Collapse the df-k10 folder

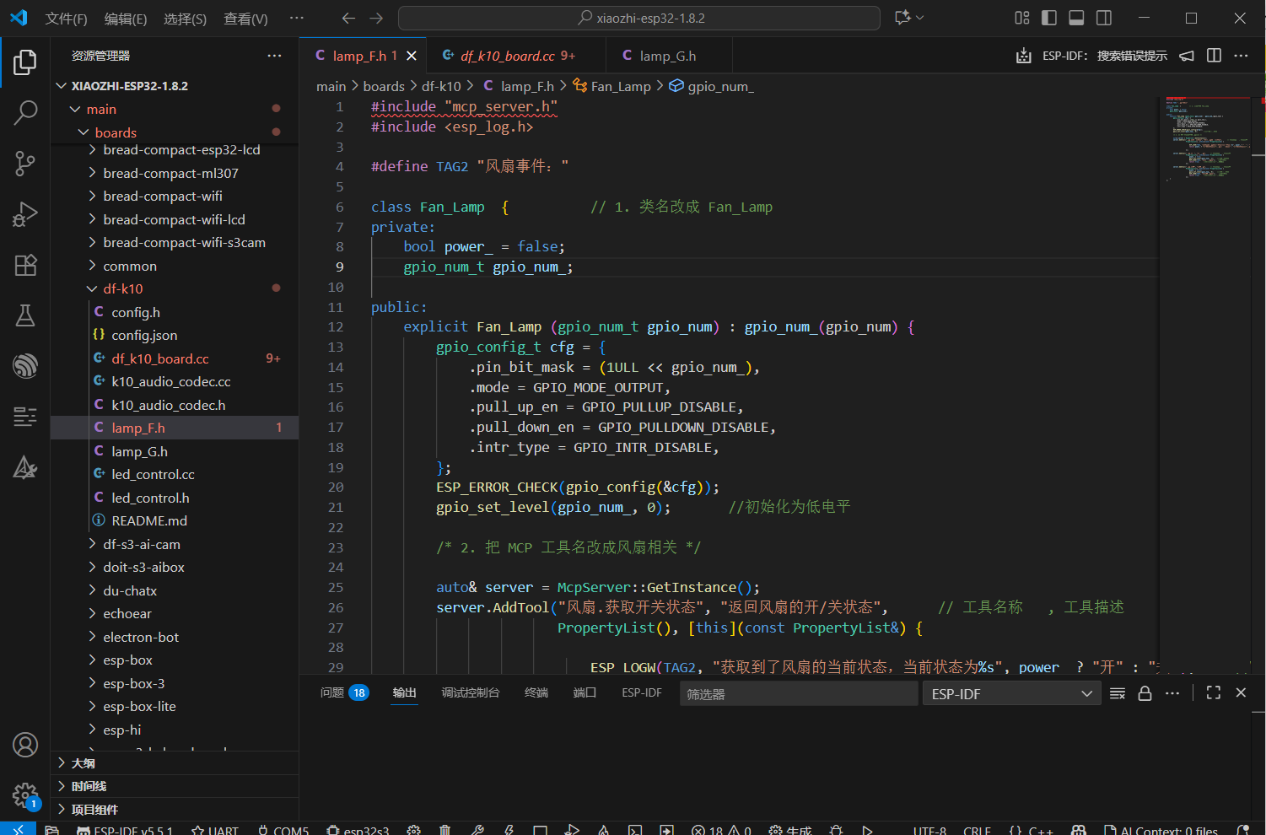[x=122, y=288]
